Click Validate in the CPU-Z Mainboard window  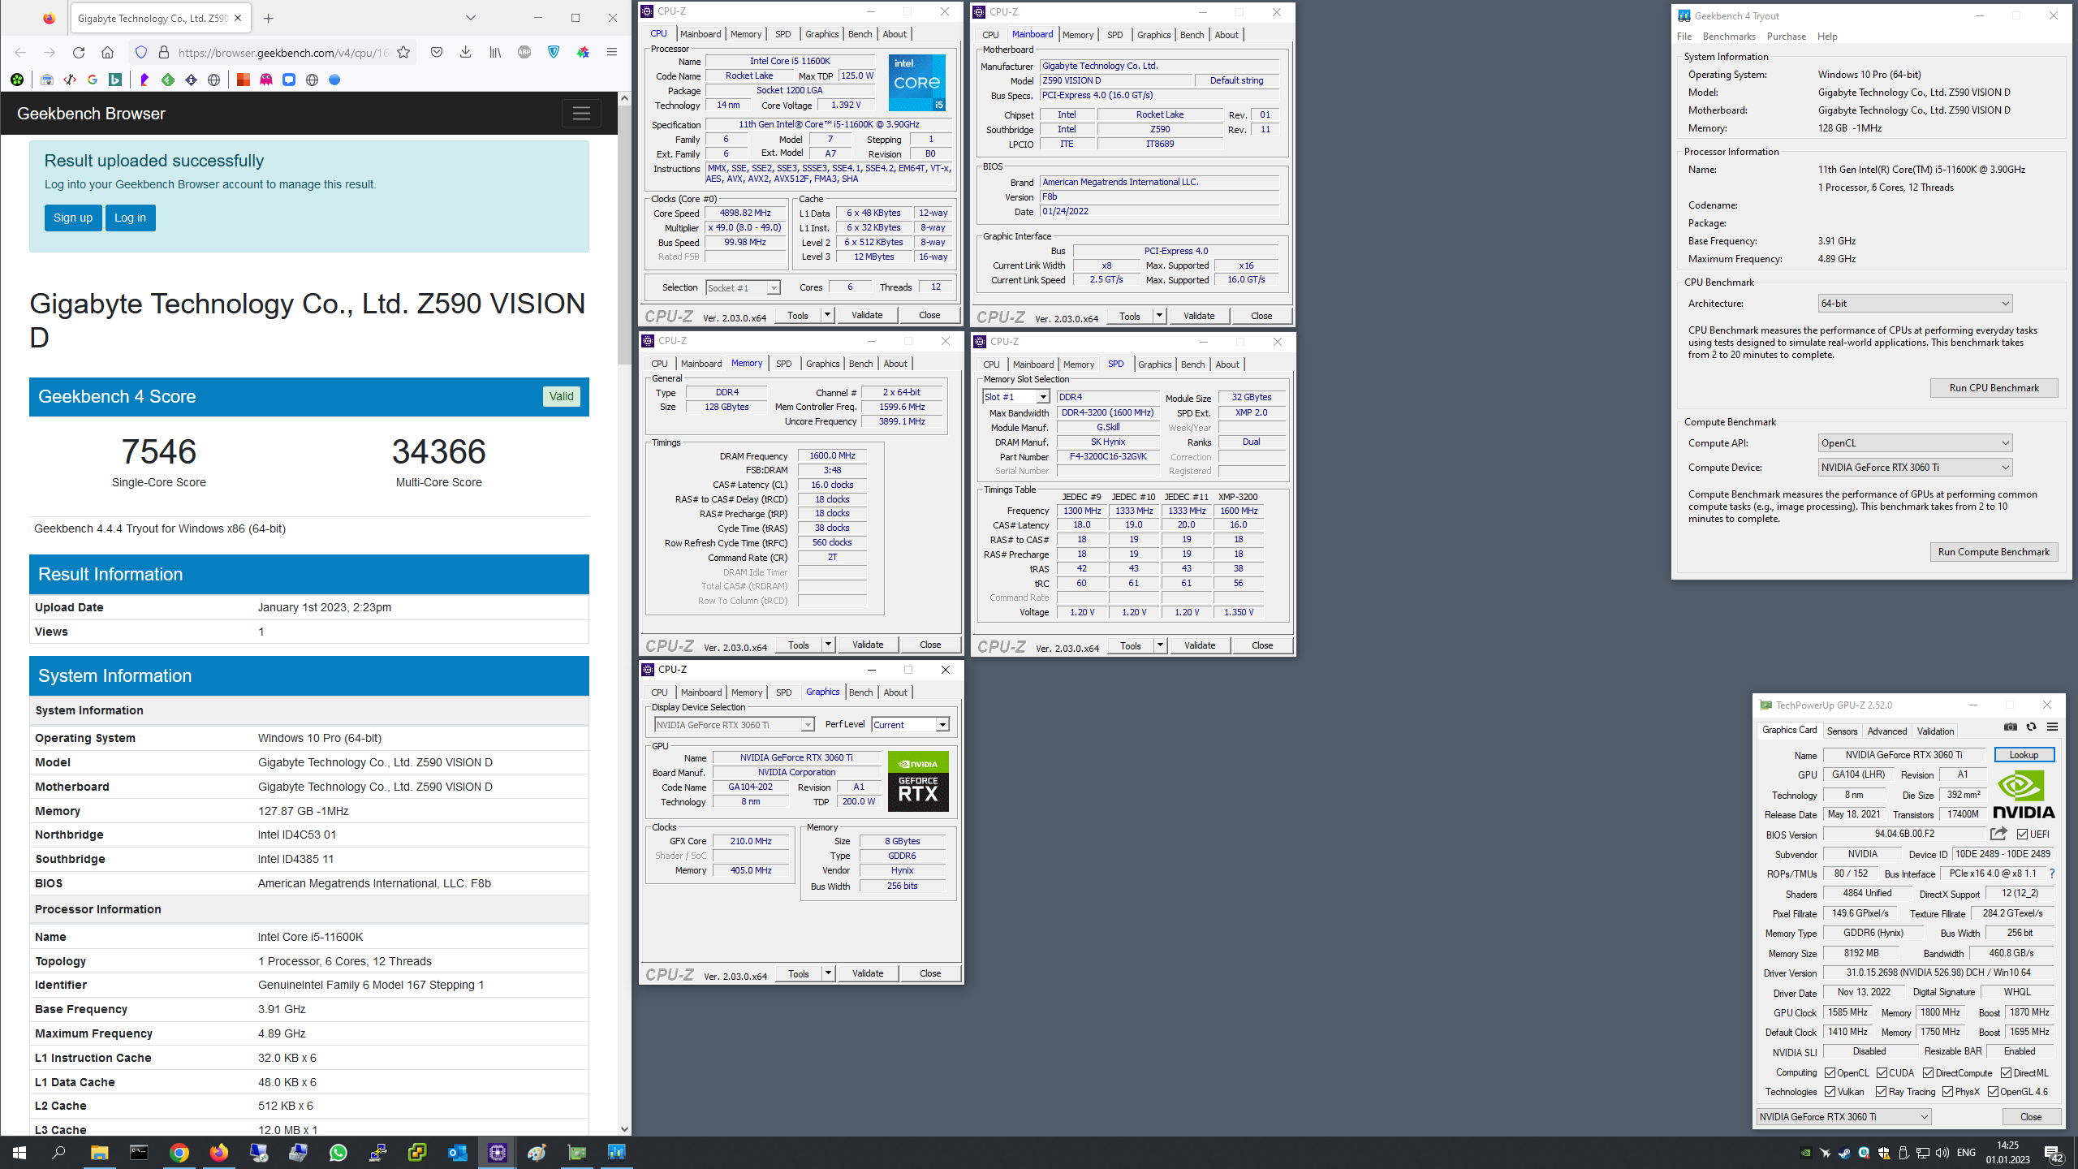1199,316
